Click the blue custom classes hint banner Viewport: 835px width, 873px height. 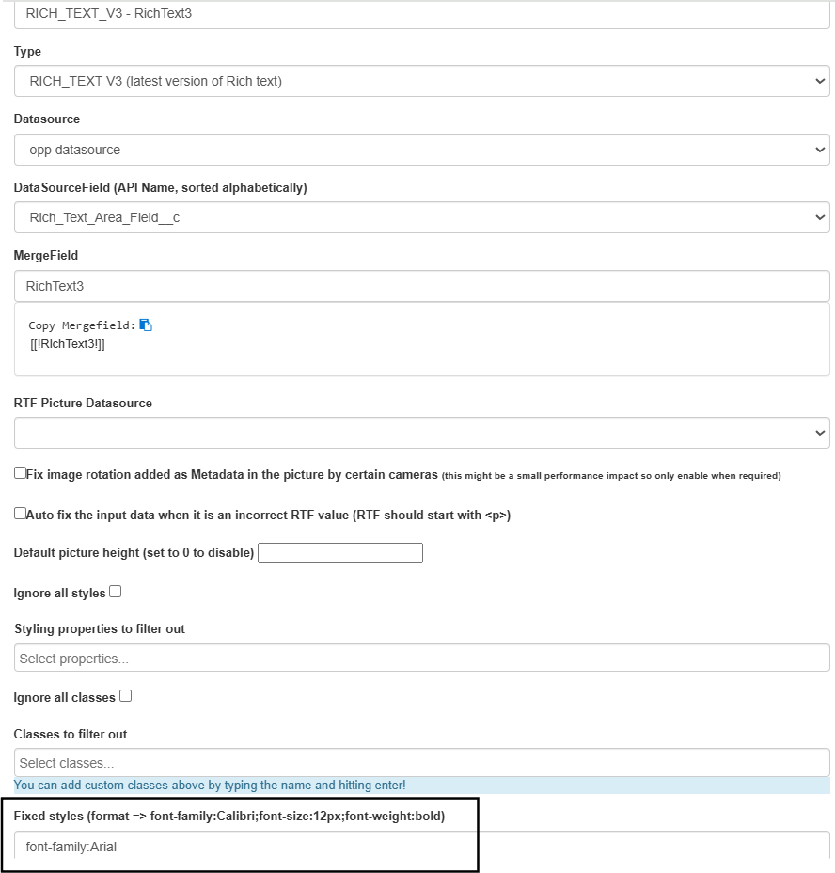click(422, 785)
